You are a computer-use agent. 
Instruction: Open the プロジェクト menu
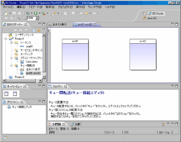(x=65, y=7)
